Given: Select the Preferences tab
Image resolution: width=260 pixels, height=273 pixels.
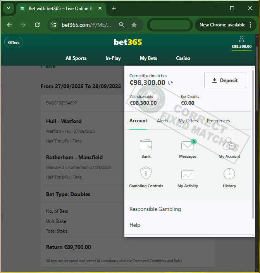Looking at the screenshot, I should click(x=218, y=121).
